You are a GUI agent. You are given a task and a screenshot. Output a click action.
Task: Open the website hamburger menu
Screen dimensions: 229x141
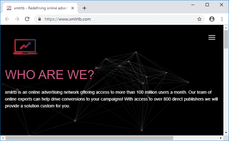(x=212, y=37)
